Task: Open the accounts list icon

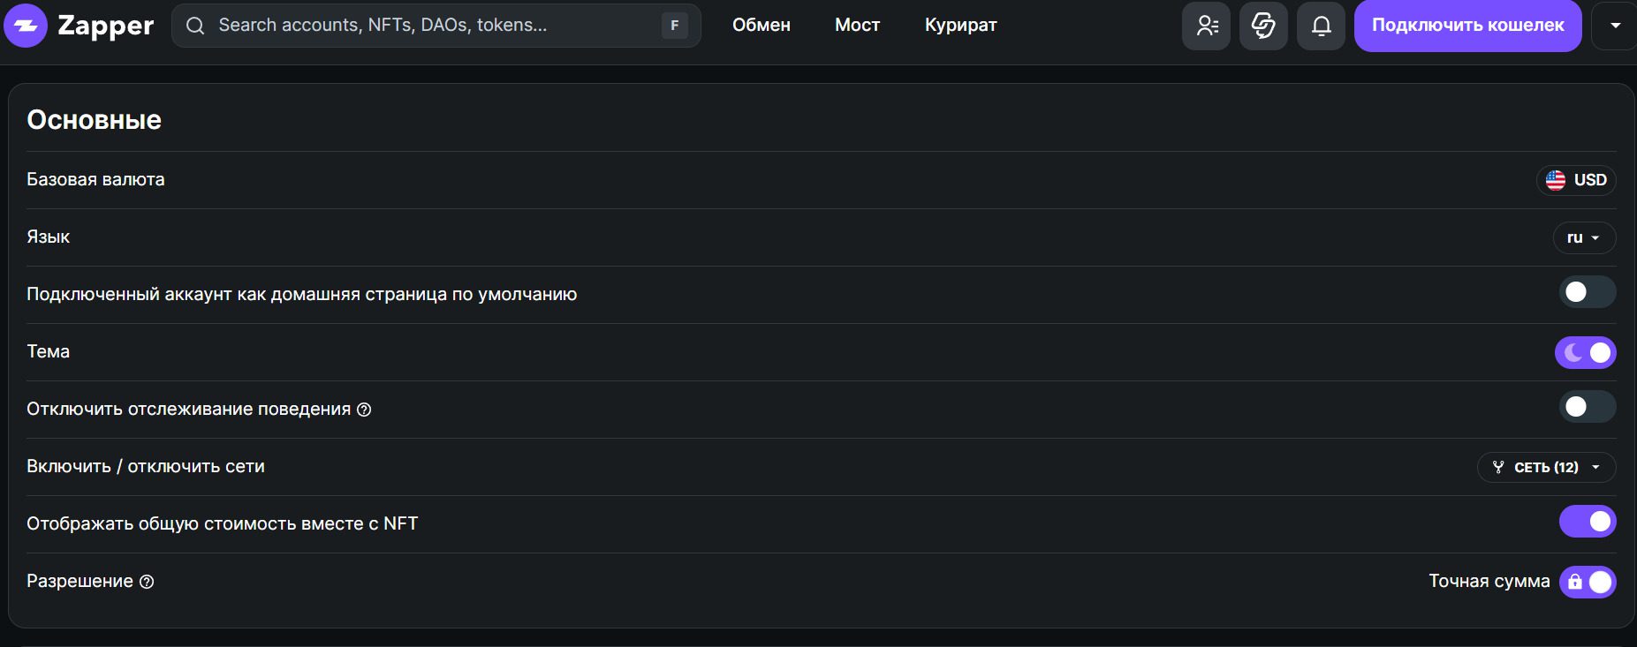Action: 1206,26
